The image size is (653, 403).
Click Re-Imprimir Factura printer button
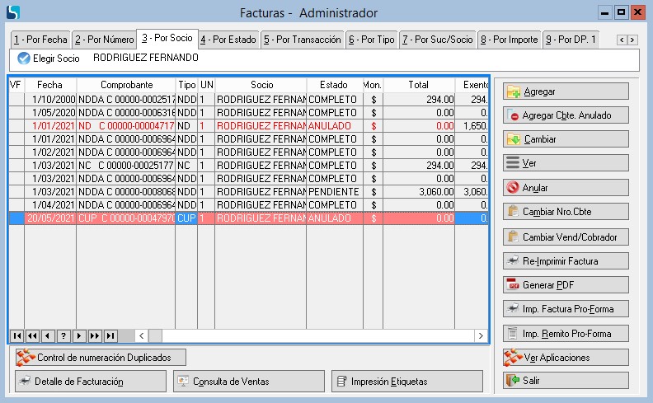tap(565, 261)
